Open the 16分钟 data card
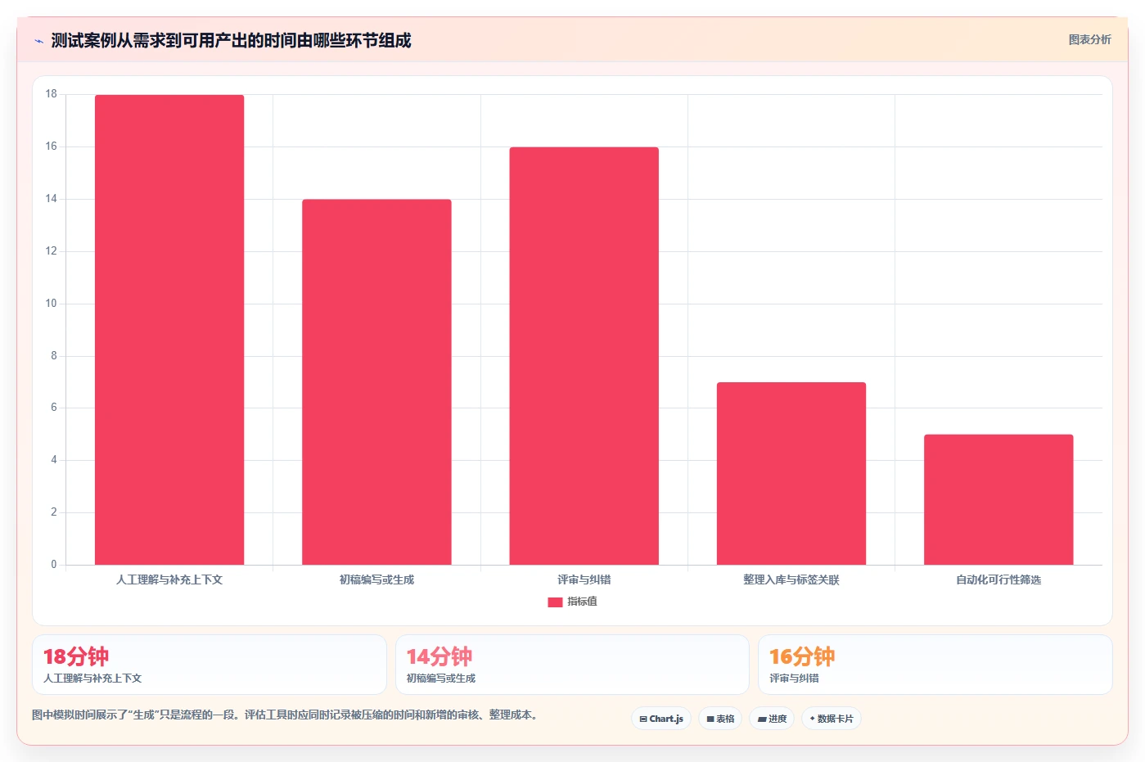 [x=935, y=665]
